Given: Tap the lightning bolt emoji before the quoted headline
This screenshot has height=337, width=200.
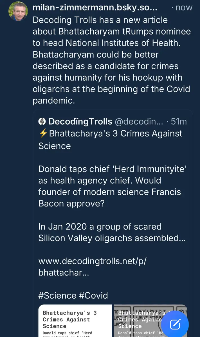Looking at the screenshot, I should (x=43, y=133).
